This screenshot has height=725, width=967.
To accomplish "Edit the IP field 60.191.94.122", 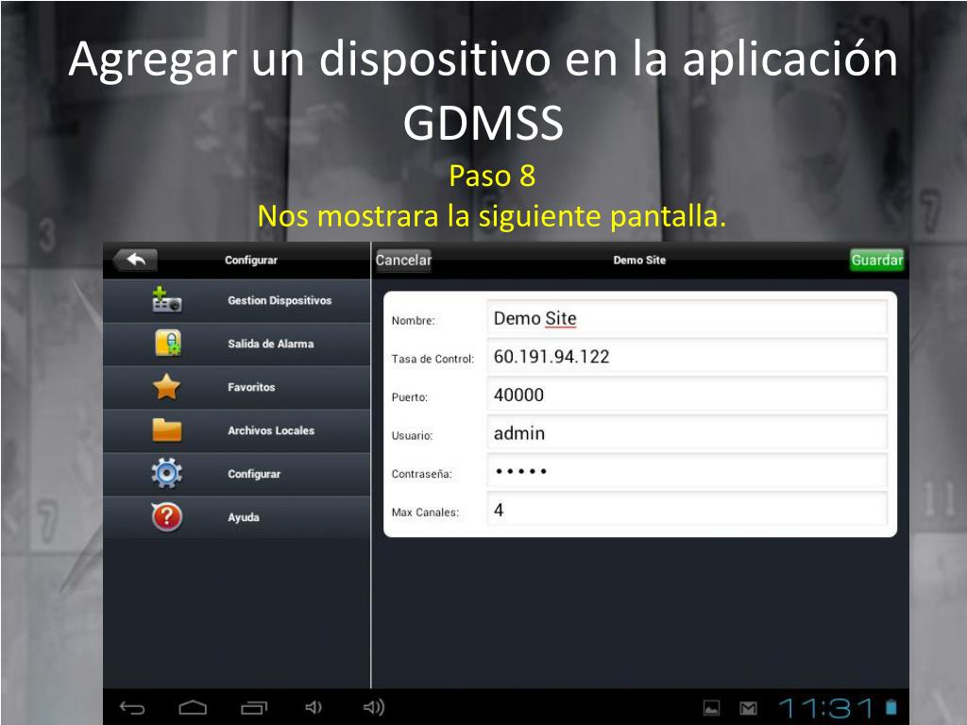I will click(687, 356).
